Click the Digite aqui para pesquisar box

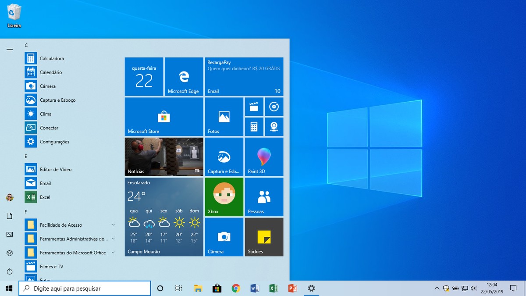(85, 288)
